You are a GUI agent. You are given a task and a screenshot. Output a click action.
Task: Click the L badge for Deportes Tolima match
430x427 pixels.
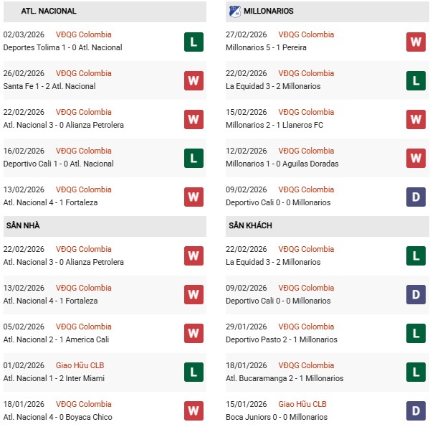[x=193, y=42]
